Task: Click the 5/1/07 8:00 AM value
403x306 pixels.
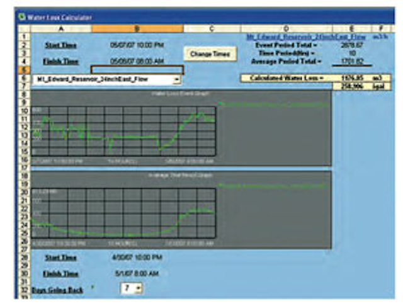Action: pyautogui.click(x=137, y=273)
